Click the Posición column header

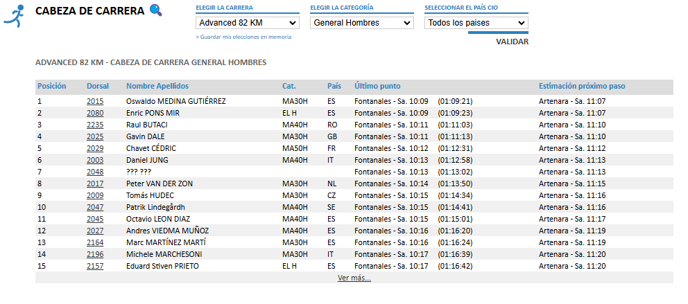52,87
